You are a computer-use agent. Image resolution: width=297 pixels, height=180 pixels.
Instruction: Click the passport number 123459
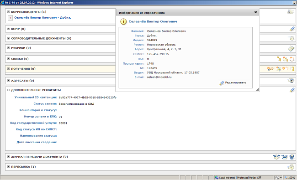(152, 68)
